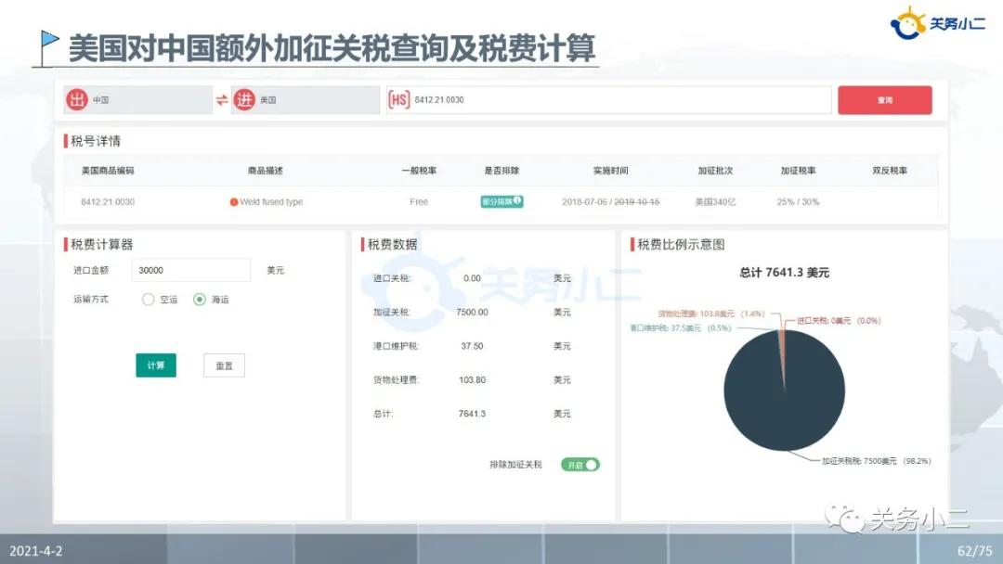The width and height of the screenshot is (1003, 564).
Task: Click the red 查询 search button
Action: click(884, 99)
